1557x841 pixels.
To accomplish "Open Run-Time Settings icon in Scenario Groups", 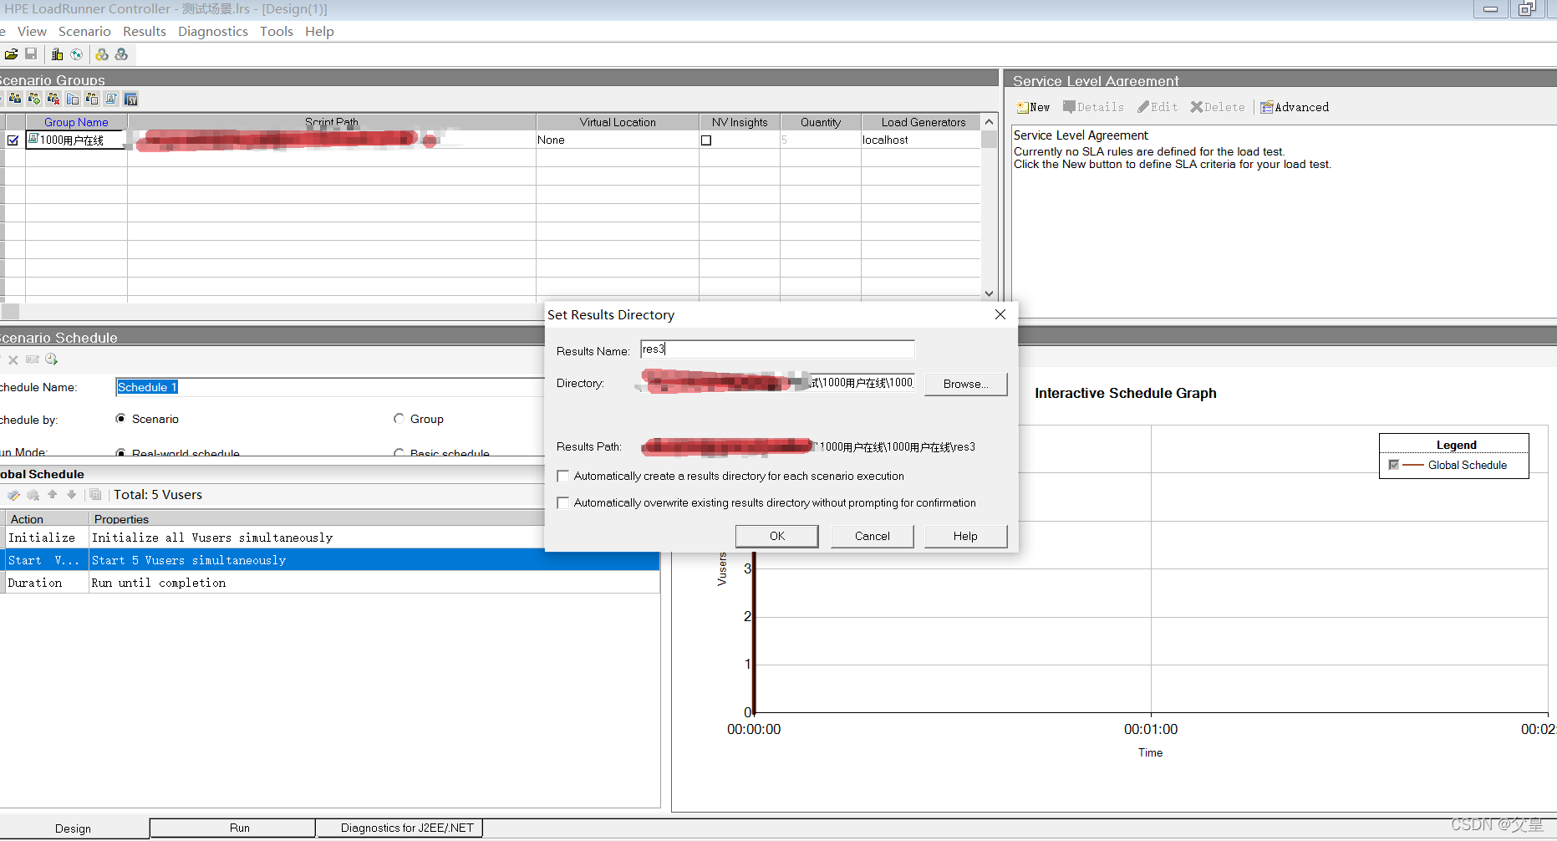I will point(73,99).
